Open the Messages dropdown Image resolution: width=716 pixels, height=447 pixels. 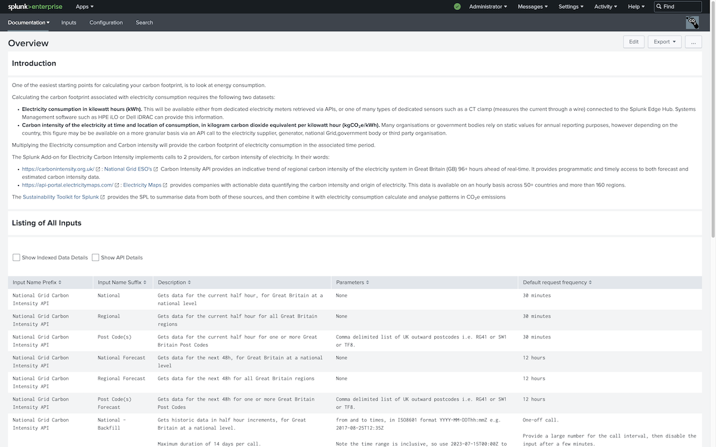(533, 7)
